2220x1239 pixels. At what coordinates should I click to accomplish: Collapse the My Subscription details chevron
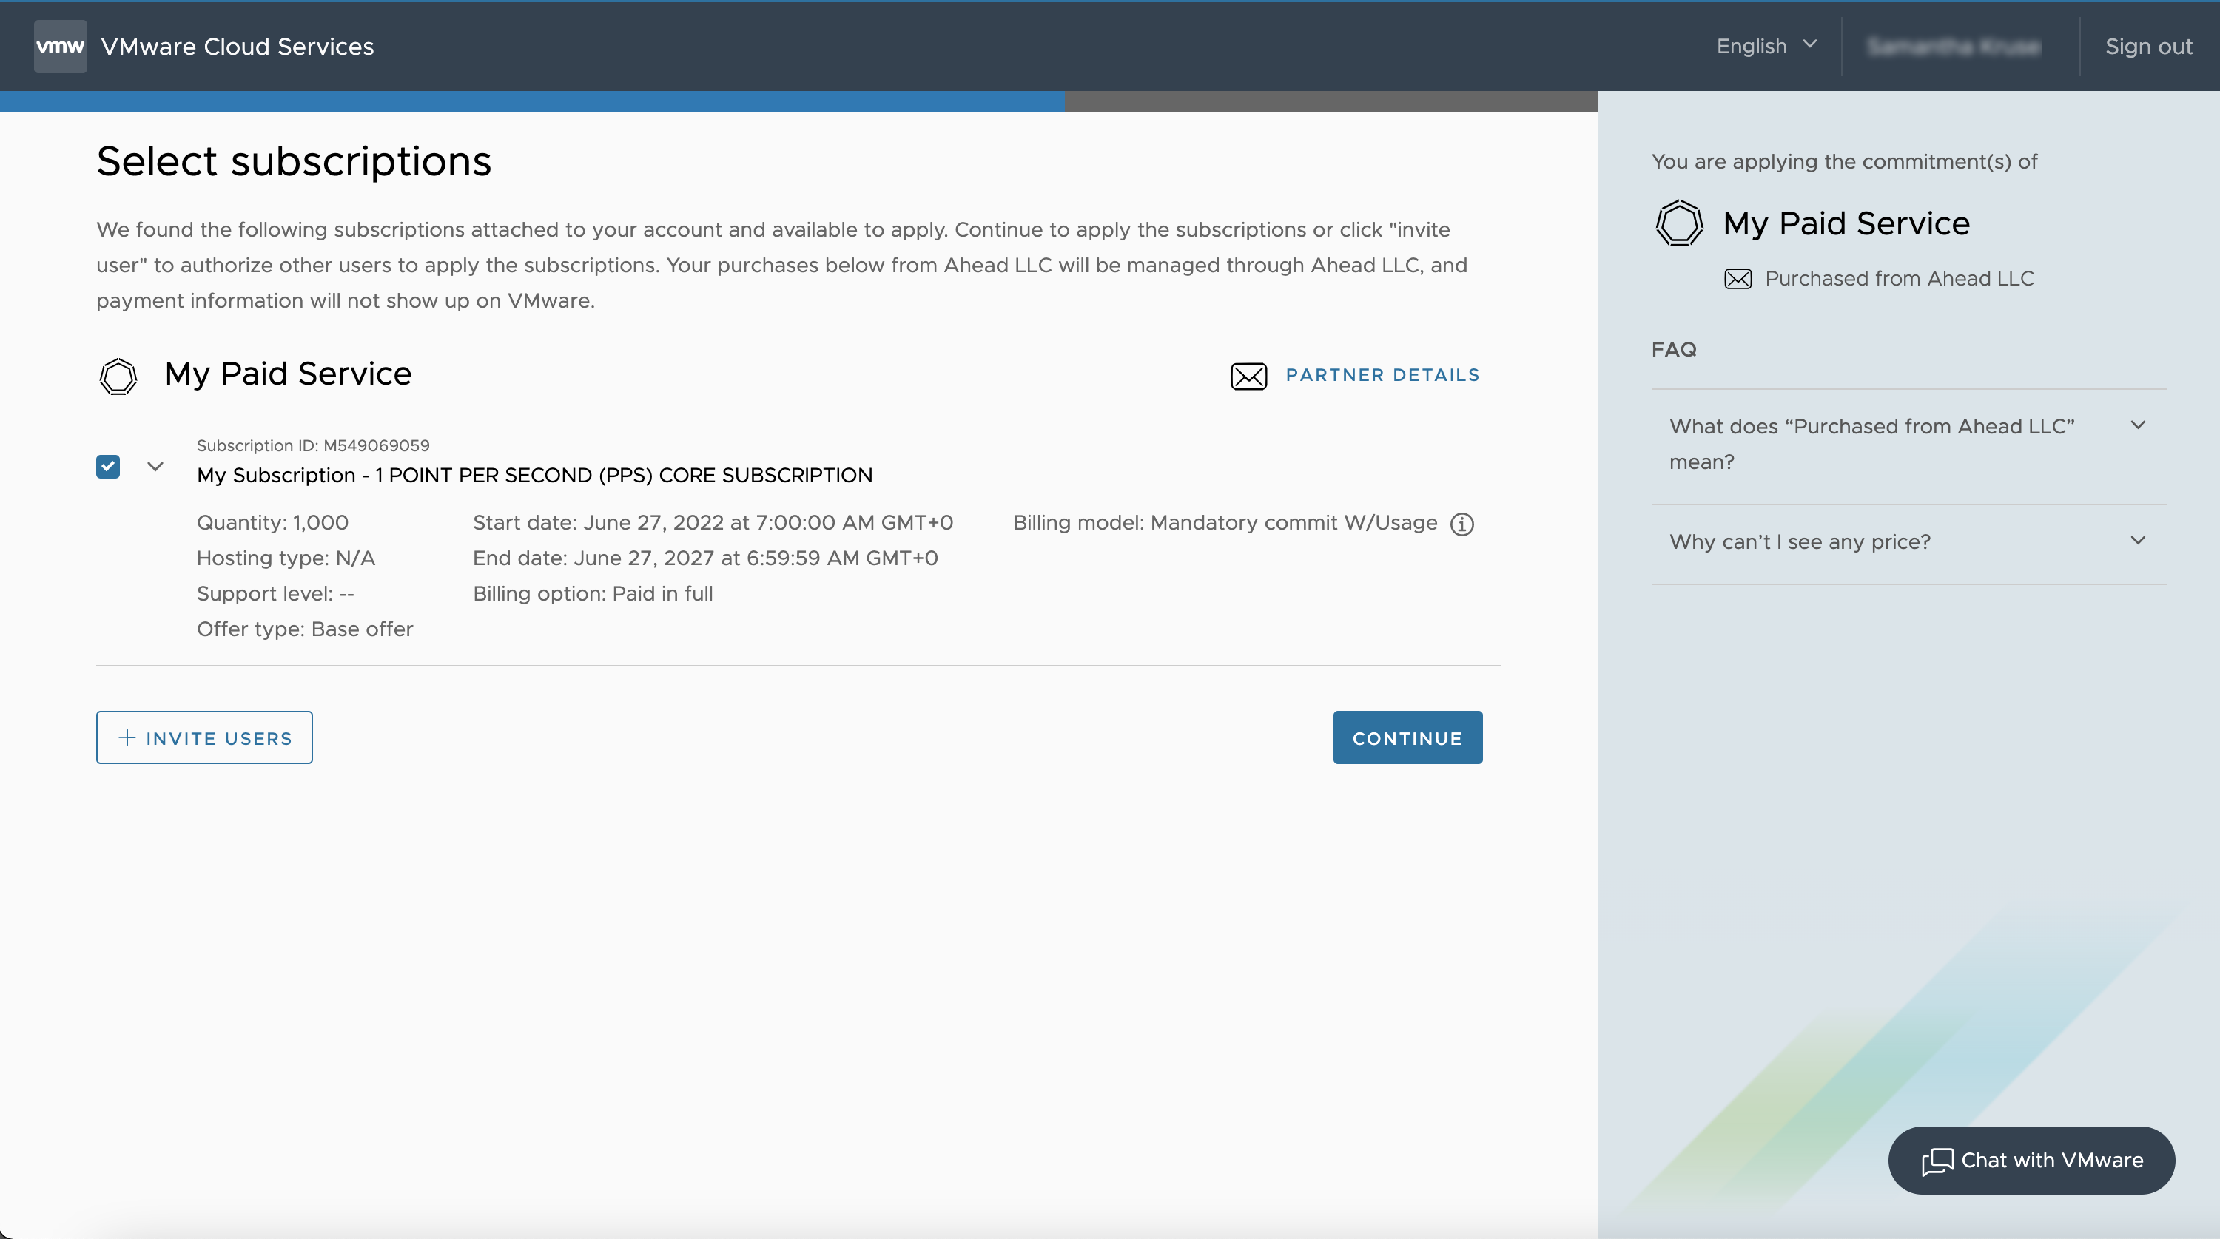(155, 466)
